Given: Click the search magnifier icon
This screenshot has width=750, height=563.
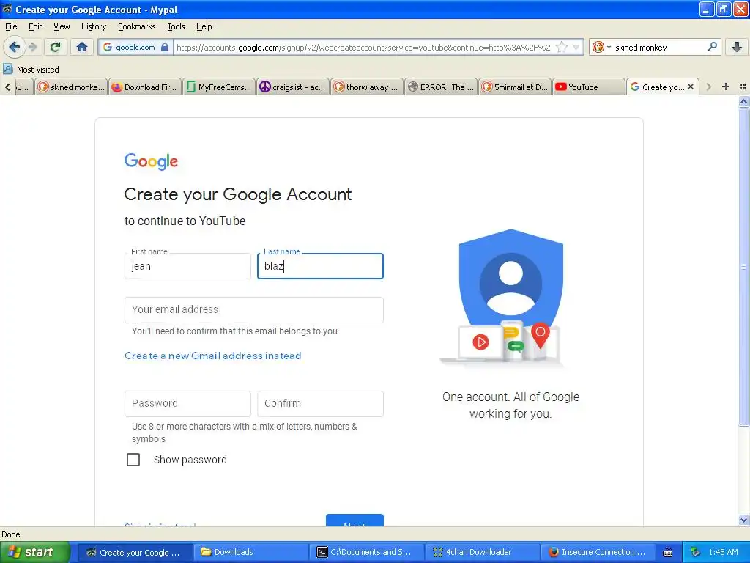Looking at the screenshot, I should coord(712,46).
